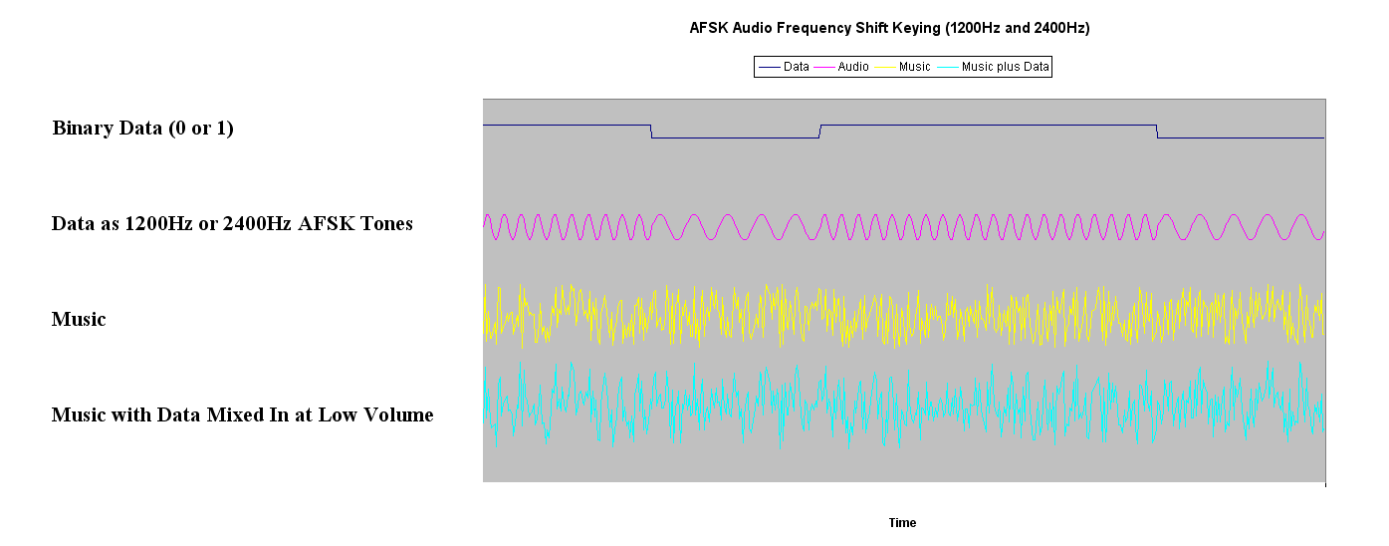The image size is (1389, 546).
Task: Click the black line sample beside Data legend
Action: coord(770,67)
